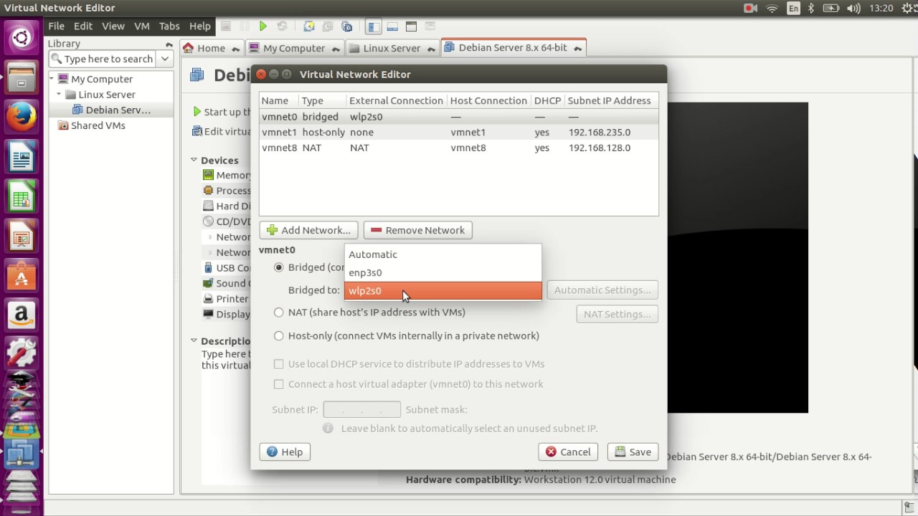Close the Virtual Network Editor dialog
This screenshot has width=918, height=516.
(x=261, y=74)
